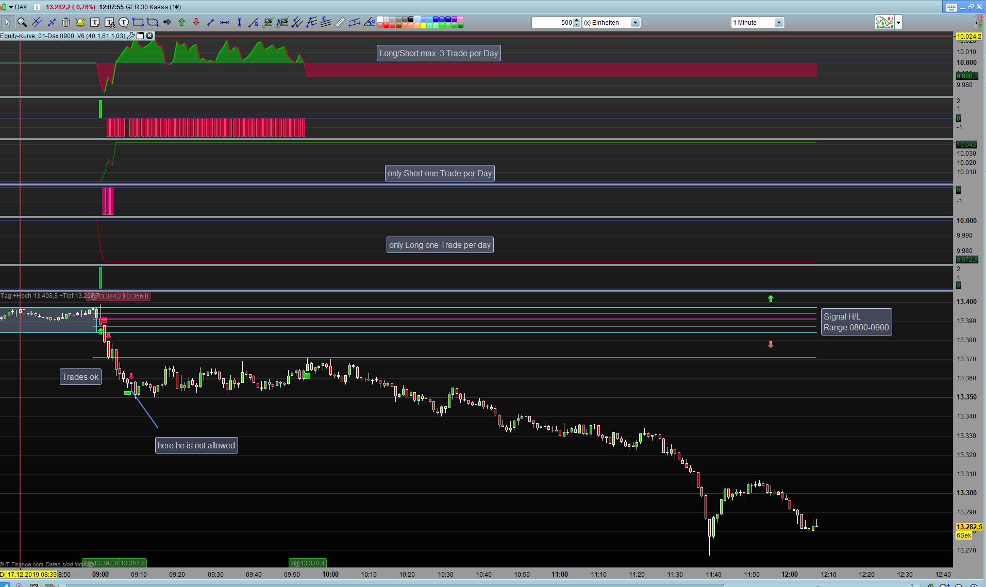Screen dimensions: 986x587
Task: Click the green 13.357,8 order label
Action: tap(133, 563)
